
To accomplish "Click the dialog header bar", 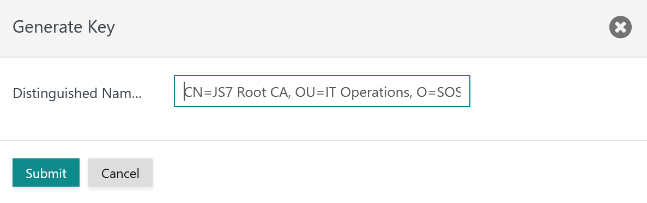I will pos(324,28).
